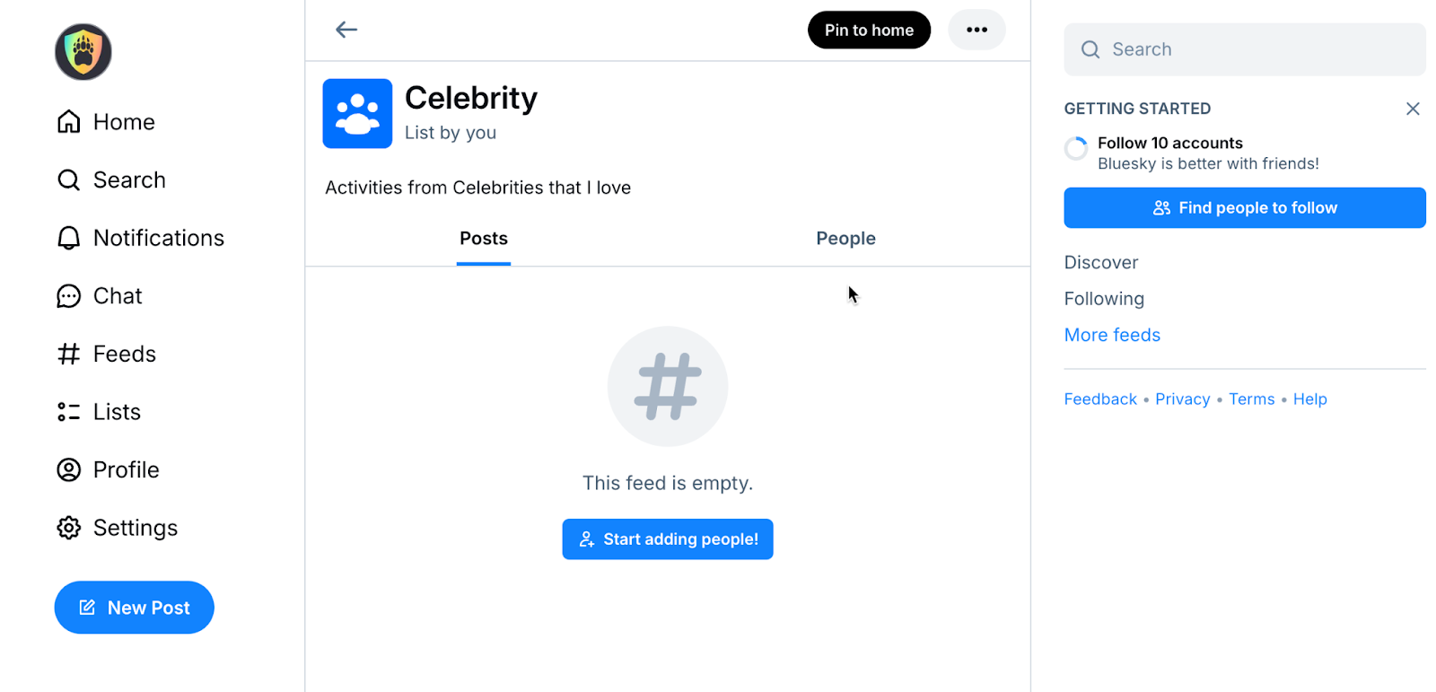
Task: Click Start adding people button
Action: click(668, 539)
